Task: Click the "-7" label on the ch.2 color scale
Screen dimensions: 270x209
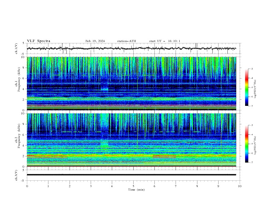Action: point(252,163)
